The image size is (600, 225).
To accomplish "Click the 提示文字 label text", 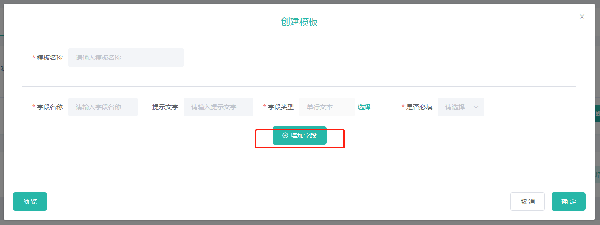I will 165,107.
